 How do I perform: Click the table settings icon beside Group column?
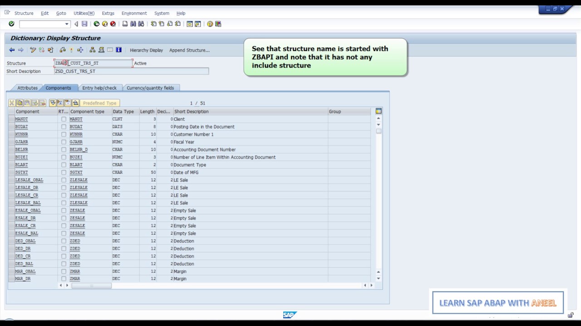(379, 111)
